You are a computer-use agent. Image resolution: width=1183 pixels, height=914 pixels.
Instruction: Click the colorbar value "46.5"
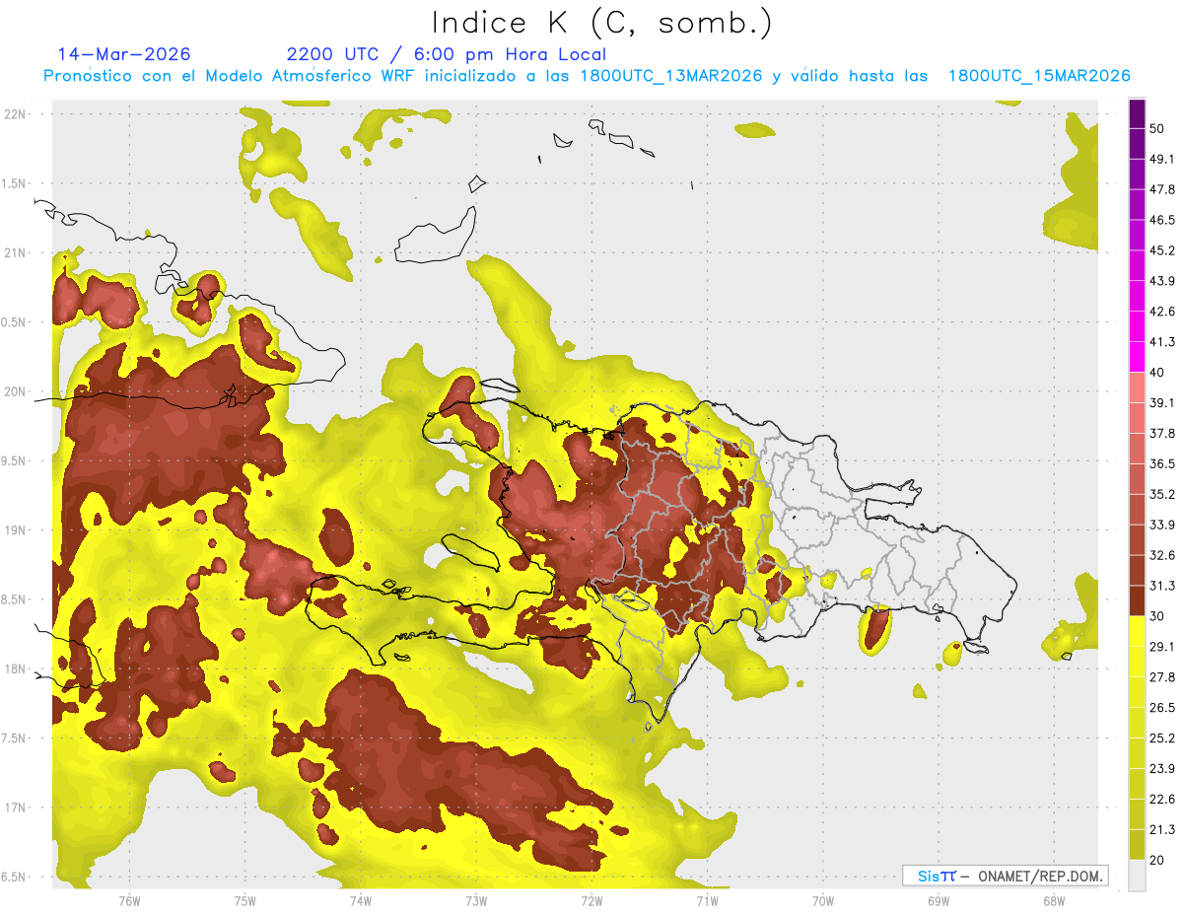click(1162, 220)
